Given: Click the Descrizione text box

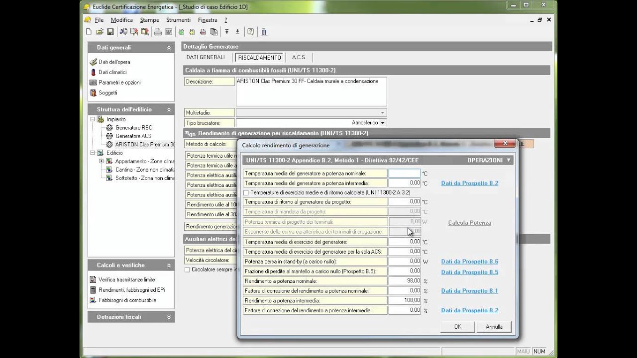Looking at the screenshot, I should 311,91.
